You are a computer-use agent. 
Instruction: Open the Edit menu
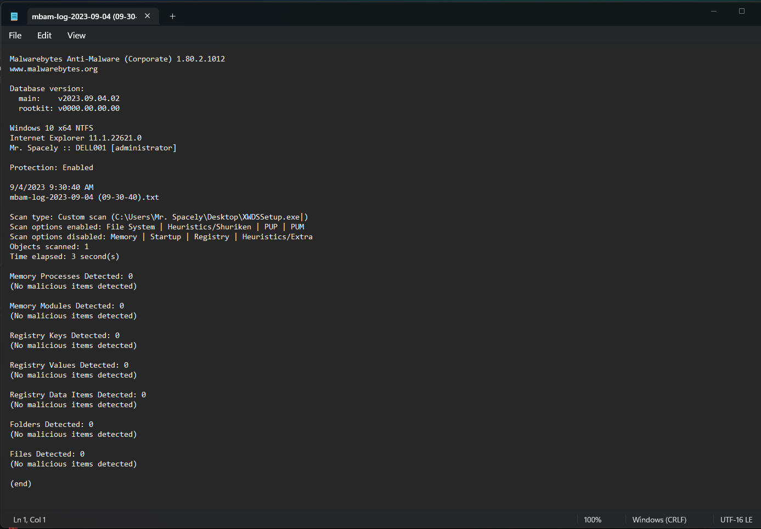click(x=44, y=35)
